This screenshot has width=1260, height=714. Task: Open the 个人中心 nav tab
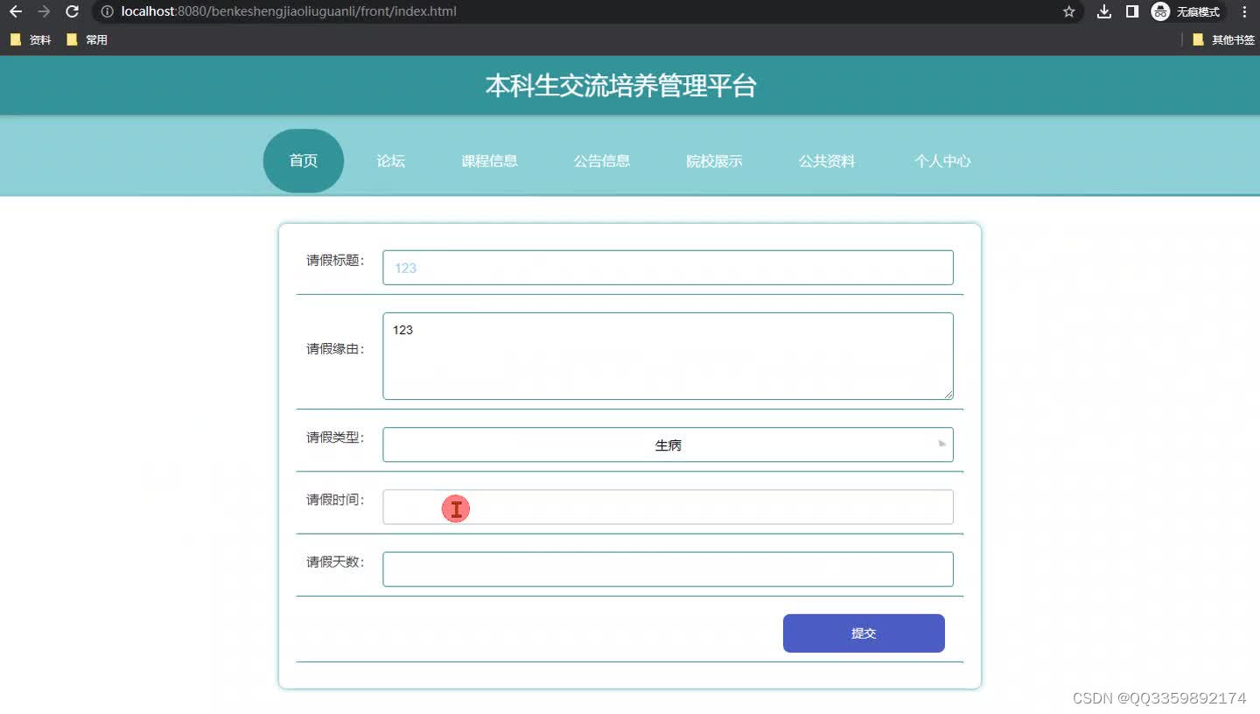tap(942, 161)
